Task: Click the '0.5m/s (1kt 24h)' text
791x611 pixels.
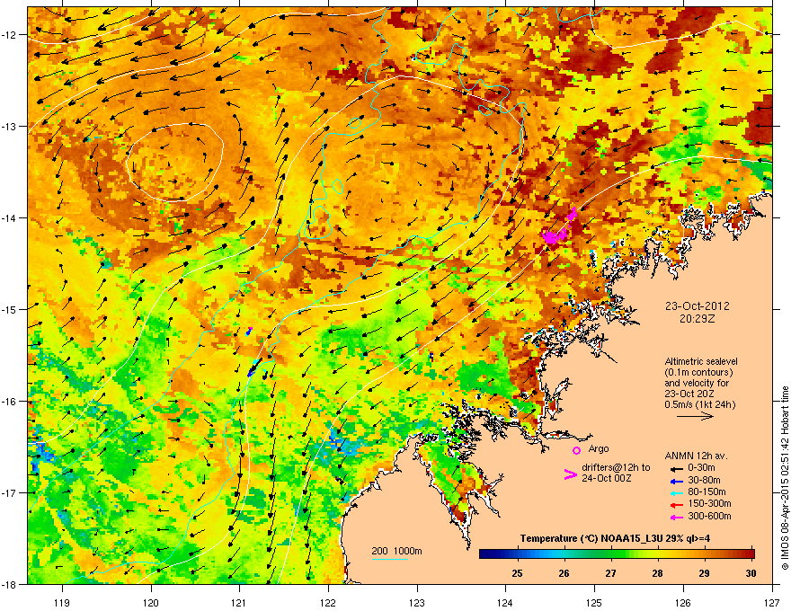Action: (x=699, y=404)
